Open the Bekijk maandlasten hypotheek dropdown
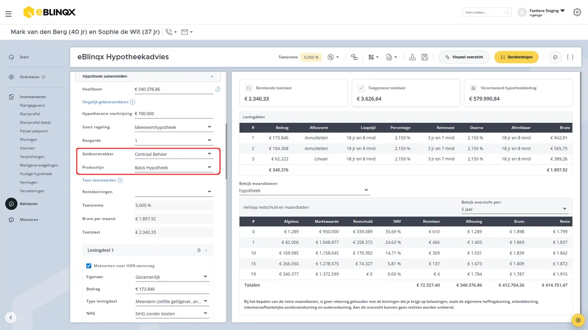This screenshot has width=588, height=330. 304,190
